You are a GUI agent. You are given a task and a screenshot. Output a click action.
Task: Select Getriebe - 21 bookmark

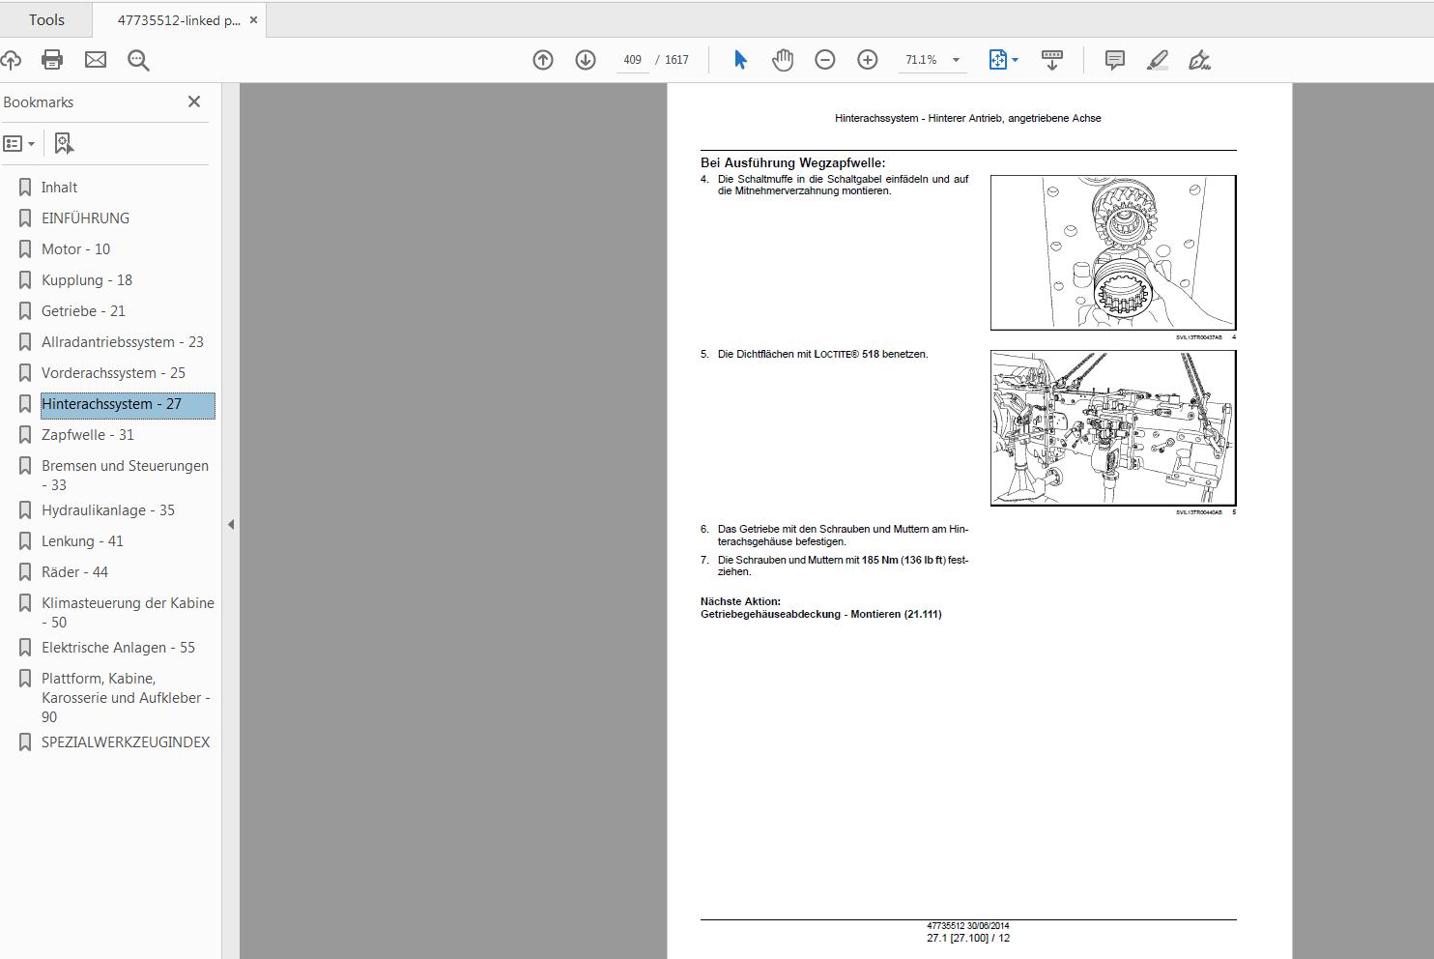[83, 311]
